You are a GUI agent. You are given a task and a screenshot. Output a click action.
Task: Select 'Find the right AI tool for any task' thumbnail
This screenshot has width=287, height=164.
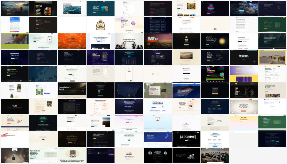(158, 106)
